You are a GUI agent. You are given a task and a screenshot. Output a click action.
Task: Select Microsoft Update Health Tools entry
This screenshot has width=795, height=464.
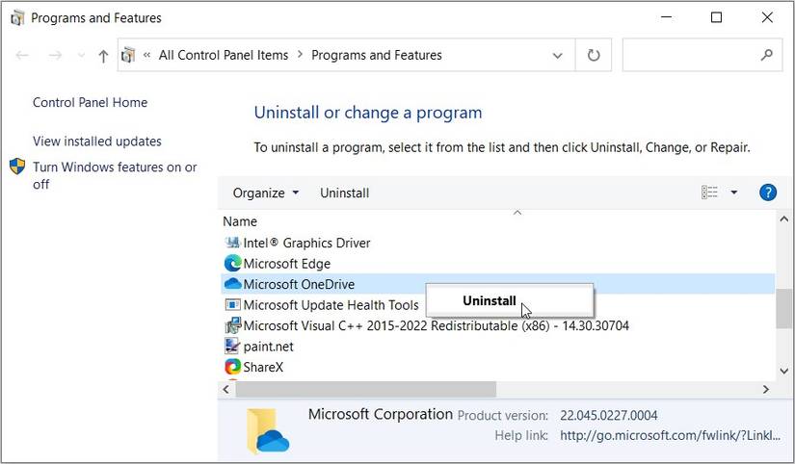[331, 305]
